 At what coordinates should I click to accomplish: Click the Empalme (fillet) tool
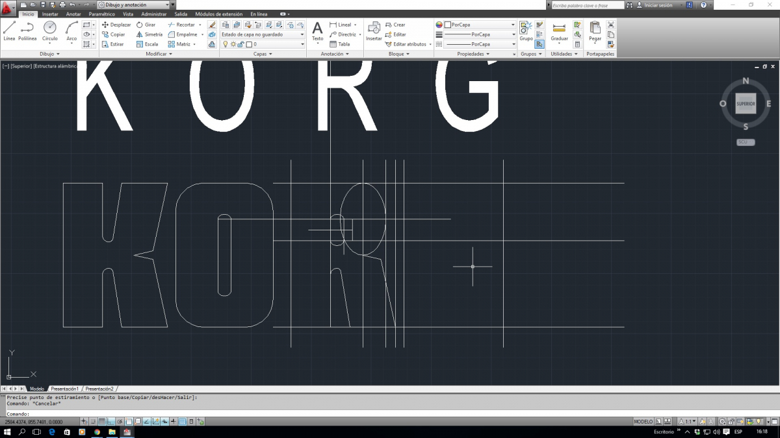click(183, 34)
